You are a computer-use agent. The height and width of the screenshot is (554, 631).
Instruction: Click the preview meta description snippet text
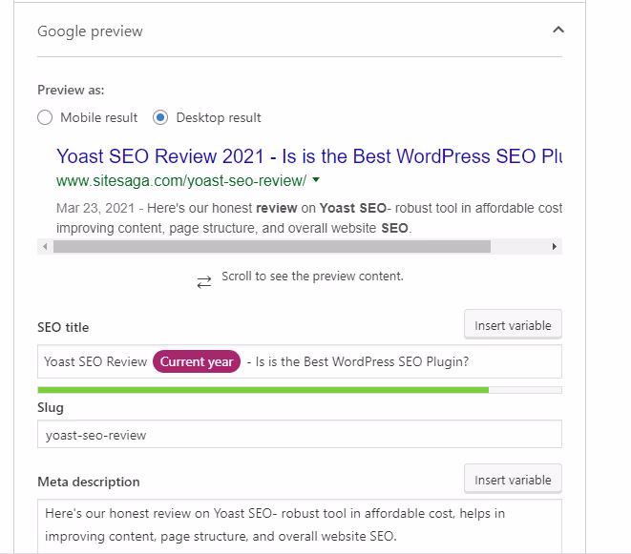(309, 218)
